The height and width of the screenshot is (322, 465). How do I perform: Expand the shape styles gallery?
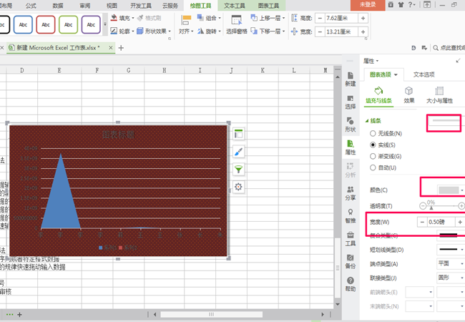click(x=104, y=24)
